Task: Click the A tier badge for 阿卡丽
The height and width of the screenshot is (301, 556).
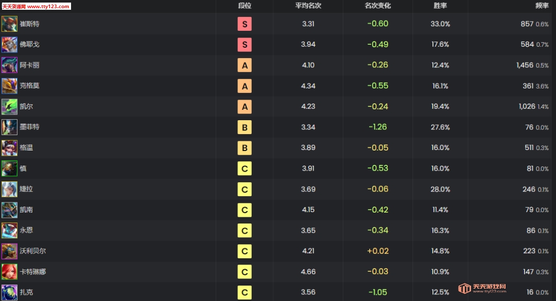Action: 245,65
